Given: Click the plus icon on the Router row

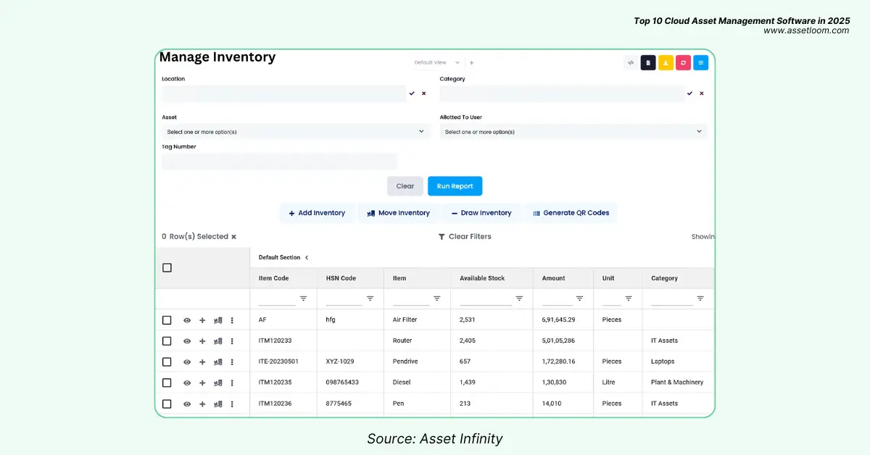Looking at the screenshot, I should tap(202, 341).
